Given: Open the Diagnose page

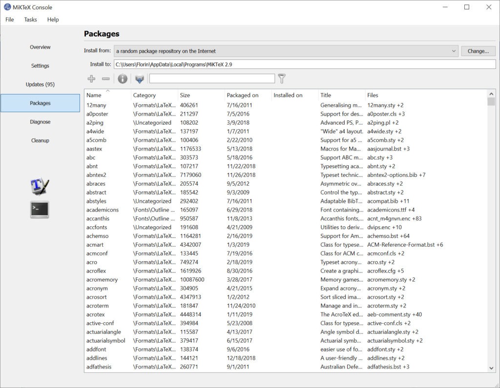Looking at the screenshot, I should [x=40, y=122].
